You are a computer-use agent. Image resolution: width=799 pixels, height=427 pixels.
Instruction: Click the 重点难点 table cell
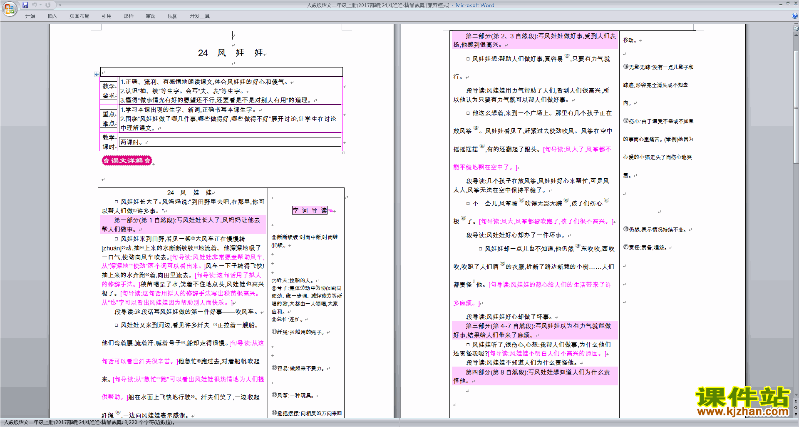pyautogui.click(x=109, y=118)
